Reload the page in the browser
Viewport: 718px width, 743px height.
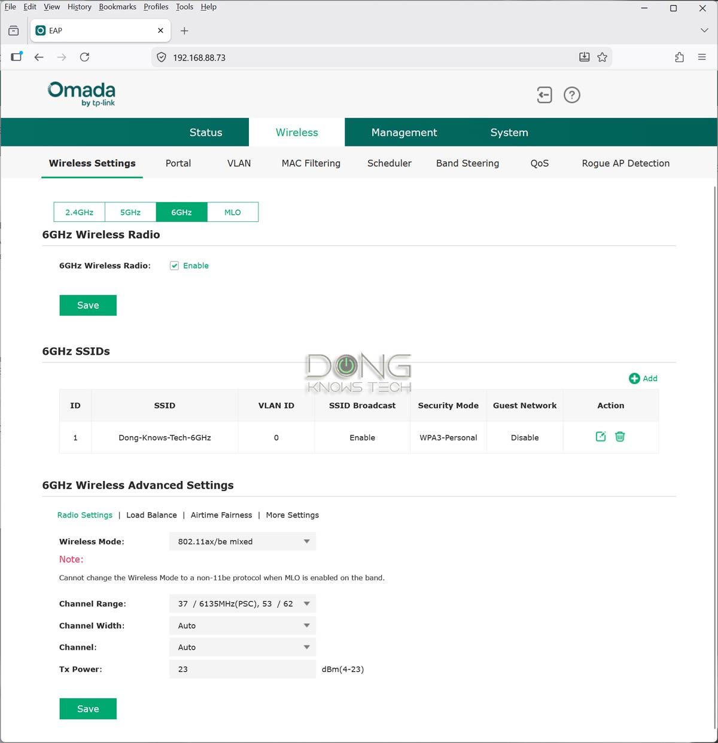(84, 57)
